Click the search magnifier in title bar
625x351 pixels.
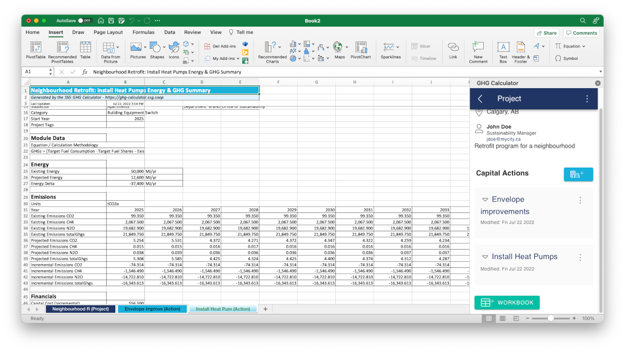pyautogui.click(x=583, y=21)
